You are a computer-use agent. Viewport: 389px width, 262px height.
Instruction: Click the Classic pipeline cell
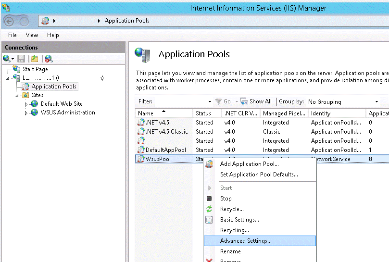click(271, 132)
